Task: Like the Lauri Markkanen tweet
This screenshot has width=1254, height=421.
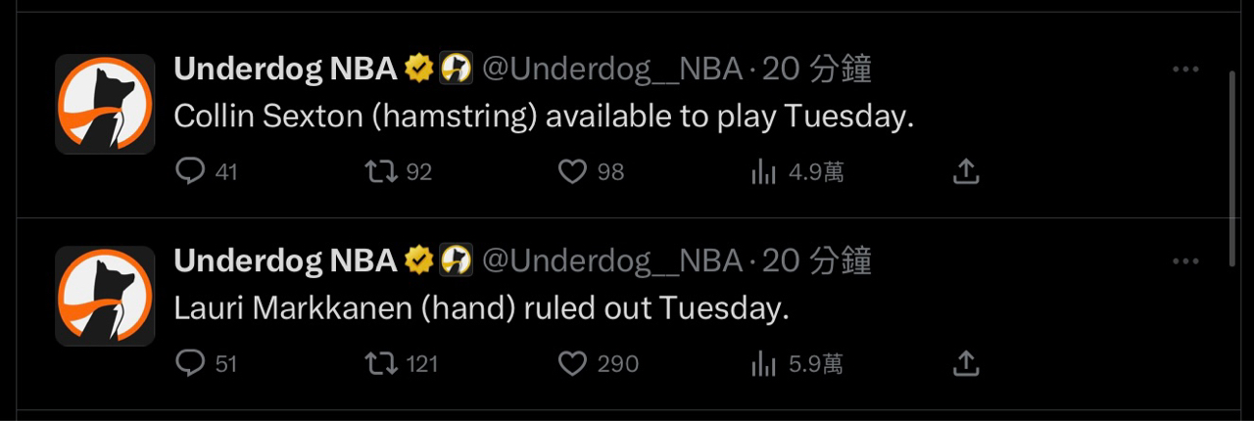Action: 572,364
